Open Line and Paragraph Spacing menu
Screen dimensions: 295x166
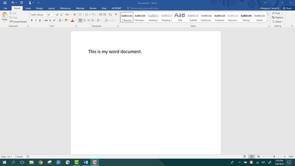[99, 20]
